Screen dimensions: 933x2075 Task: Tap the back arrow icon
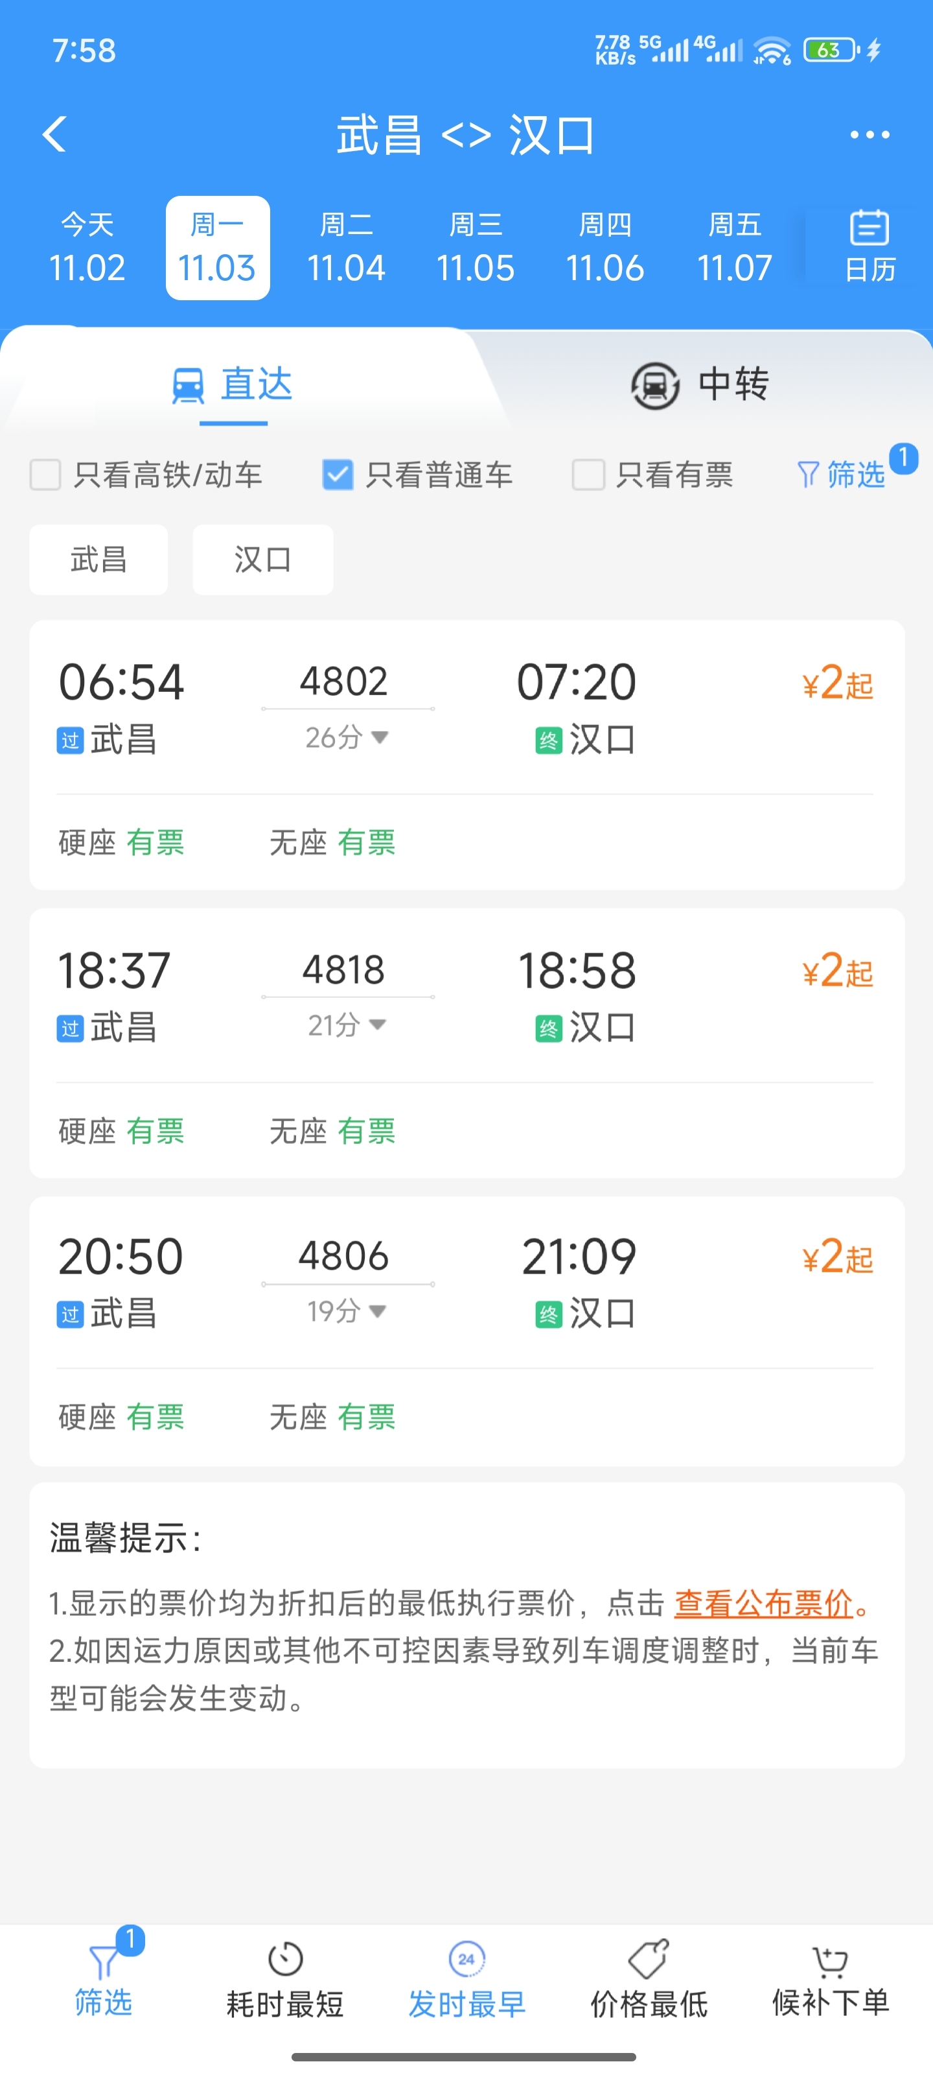click(x=54, y=134)
